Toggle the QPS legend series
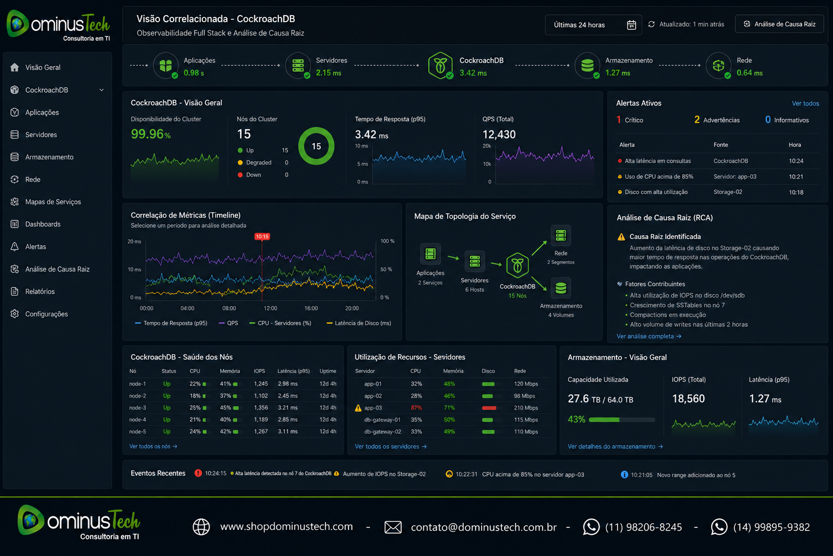Viewport: 833px width, 556px height. [228, 323]
